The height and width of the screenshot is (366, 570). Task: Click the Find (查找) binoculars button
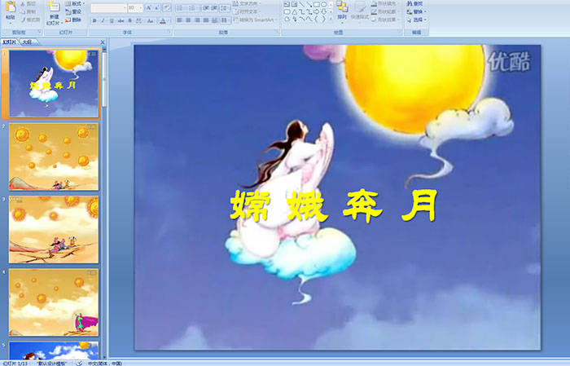[x=415, y=3]
